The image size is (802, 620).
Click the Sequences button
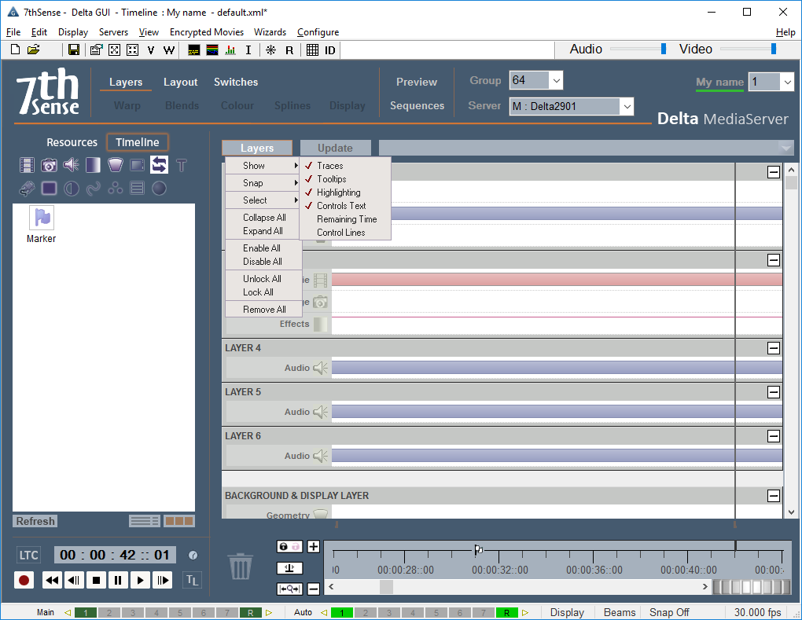click(417, 106)
